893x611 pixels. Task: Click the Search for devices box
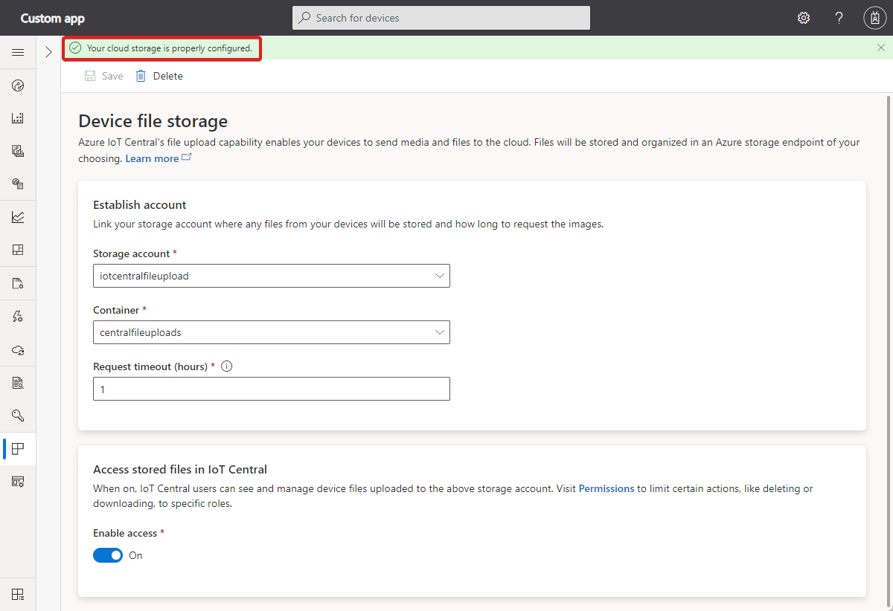coord(441,18)
